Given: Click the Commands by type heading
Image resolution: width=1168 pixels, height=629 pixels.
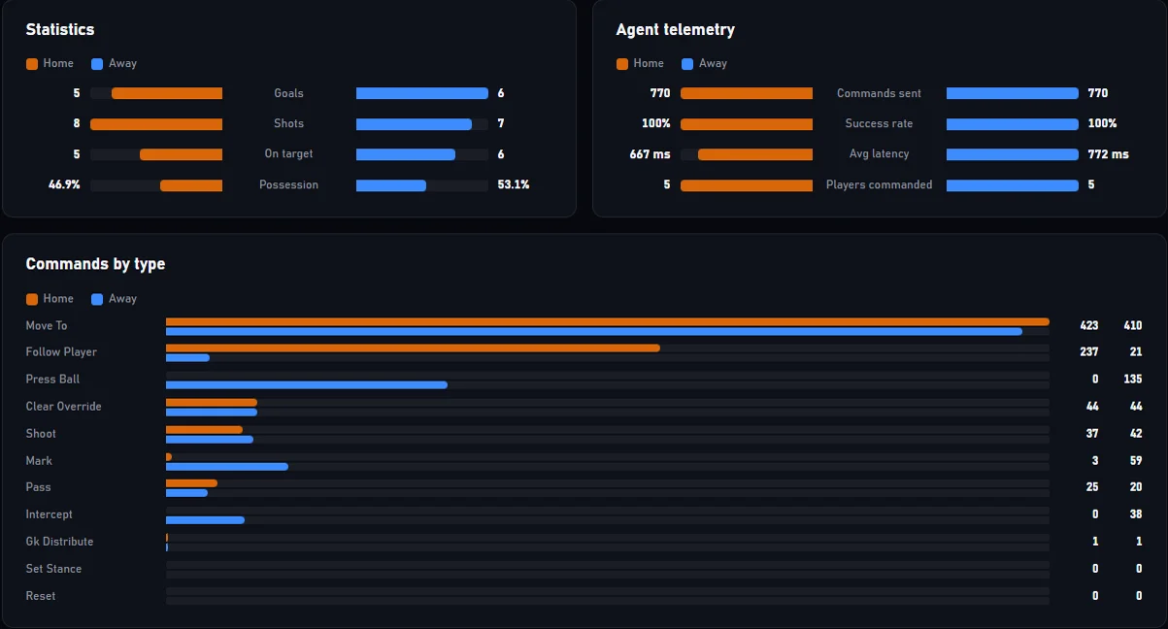Looking at the screenshot, I should [95, 264].
